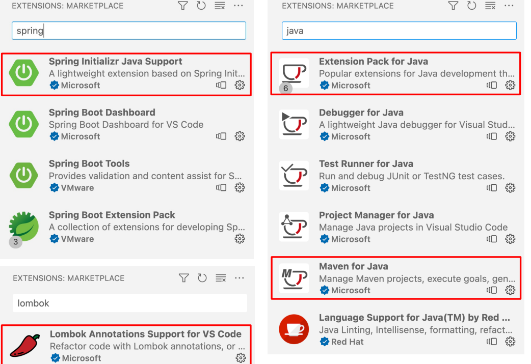Click 'Red Hat' publisher name
This screenshot has width=531, height=364.
pyautogui.click(x=347, y=342)
